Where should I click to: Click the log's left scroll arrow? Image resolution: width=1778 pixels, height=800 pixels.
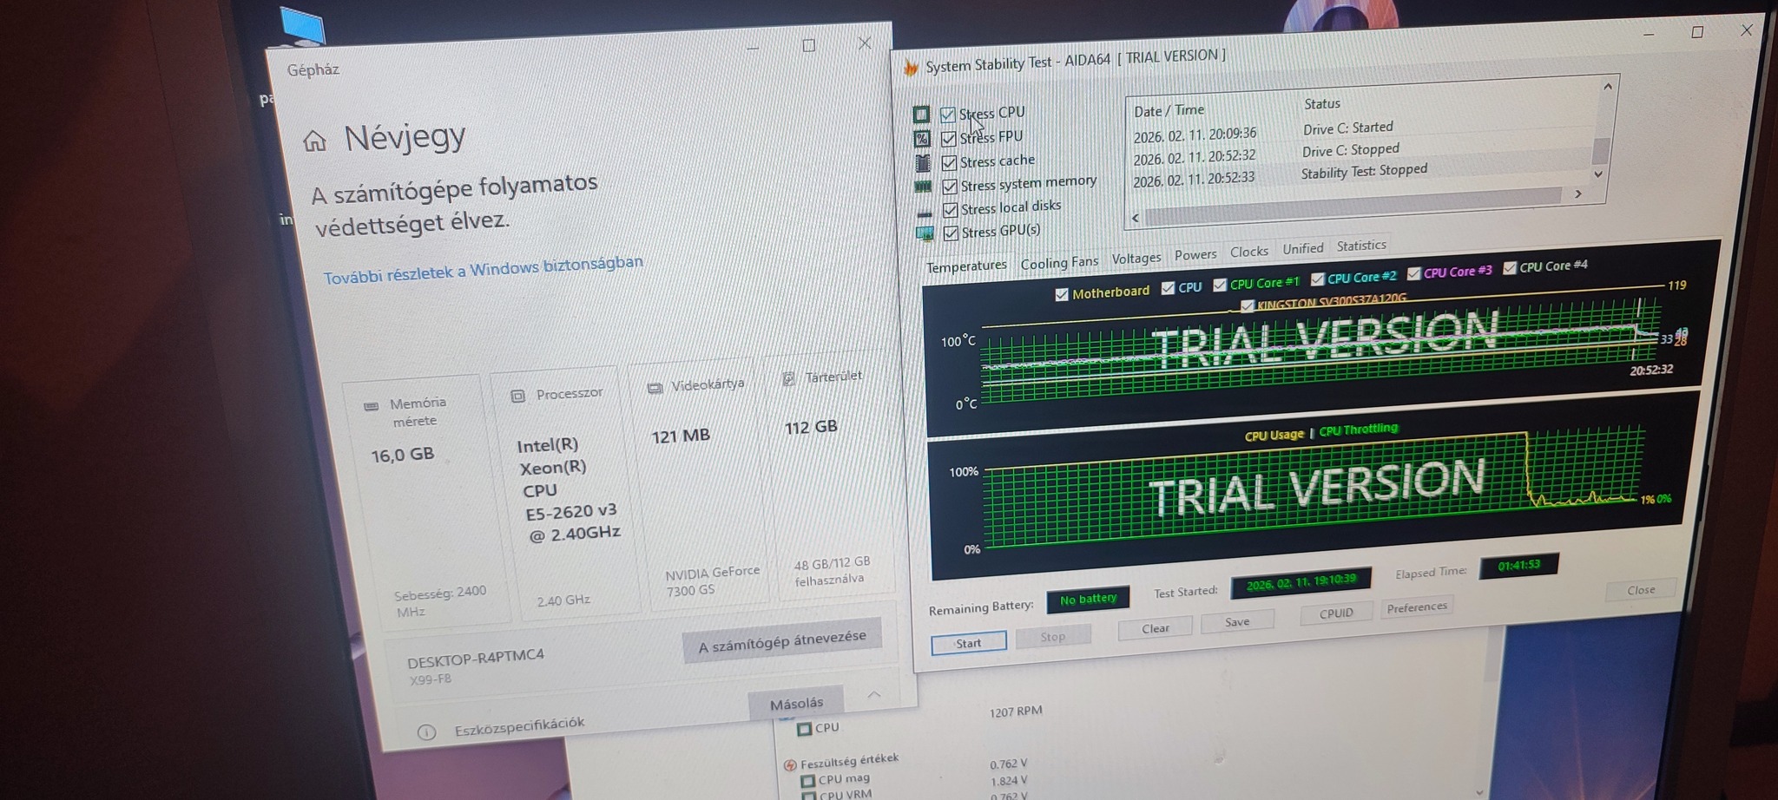(x=1136, y=218)
